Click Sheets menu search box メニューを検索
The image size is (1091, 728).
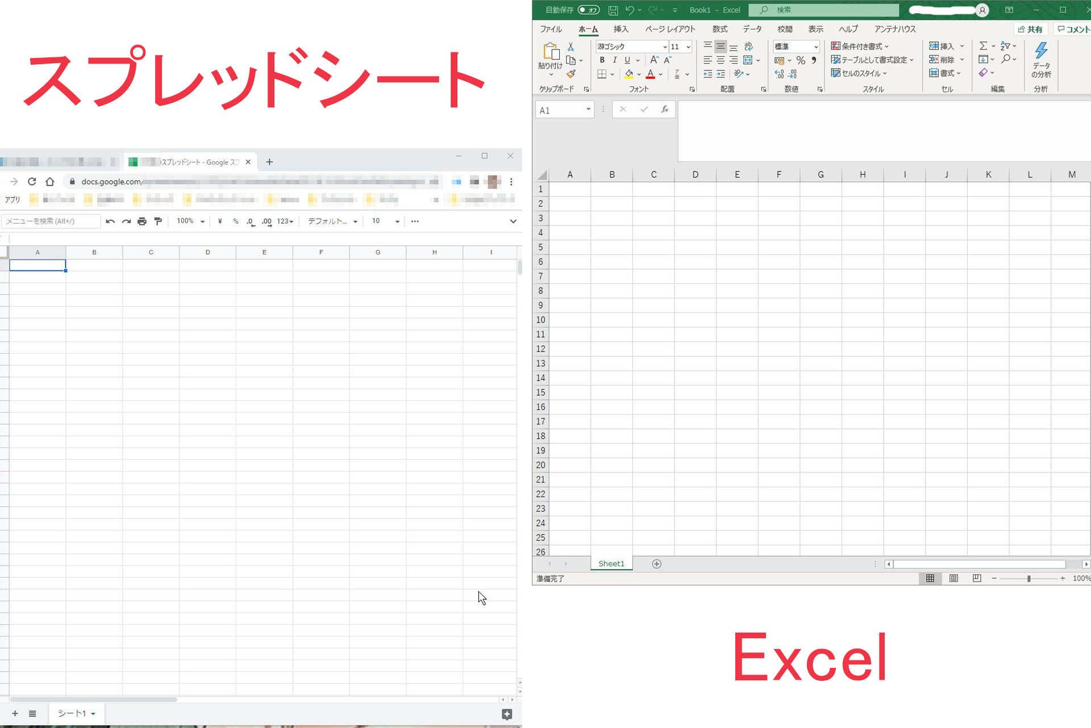[51, 221]
